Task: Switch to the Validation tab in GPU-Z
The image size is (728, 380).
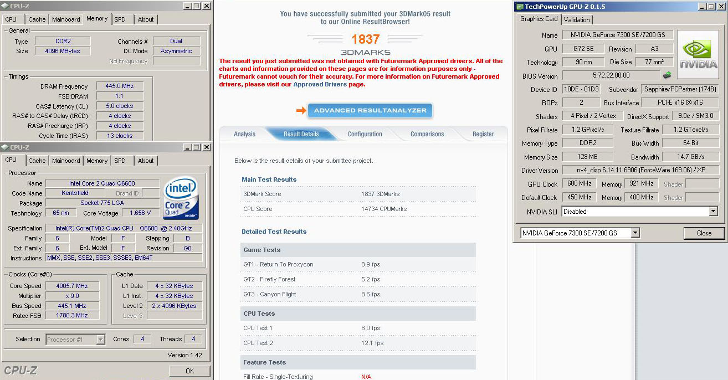Action: coord(577,19)
